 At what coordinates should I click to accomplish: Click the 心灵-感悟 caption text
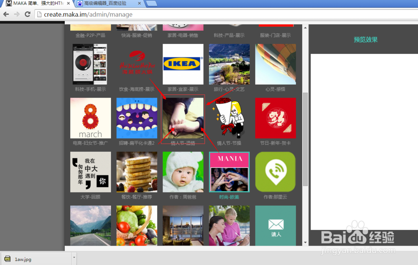(275, 89)
